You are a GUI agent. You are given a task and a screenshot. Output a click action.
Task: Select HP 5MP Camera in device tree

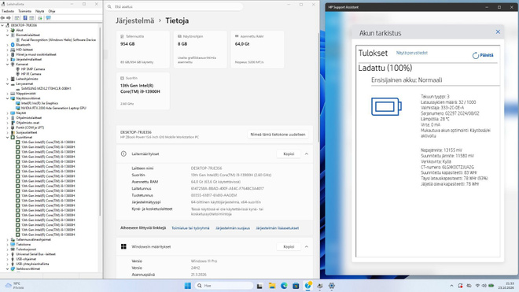[33, 69]
